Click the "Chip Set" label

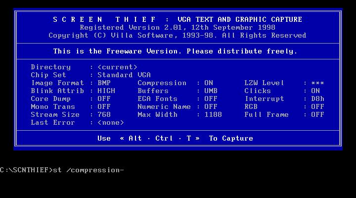tap(48, 75)
